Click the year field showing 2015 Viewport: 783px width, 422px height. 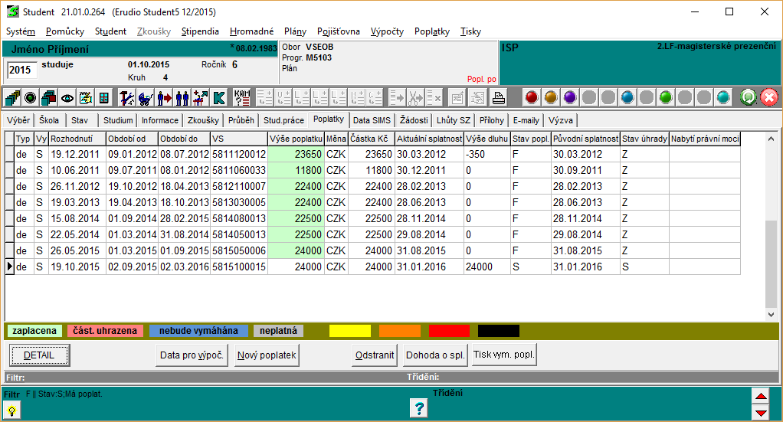(x=21, y=70)
